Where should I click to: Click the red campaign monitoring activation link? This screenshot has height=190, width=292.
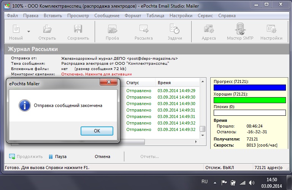pos(97,74)
